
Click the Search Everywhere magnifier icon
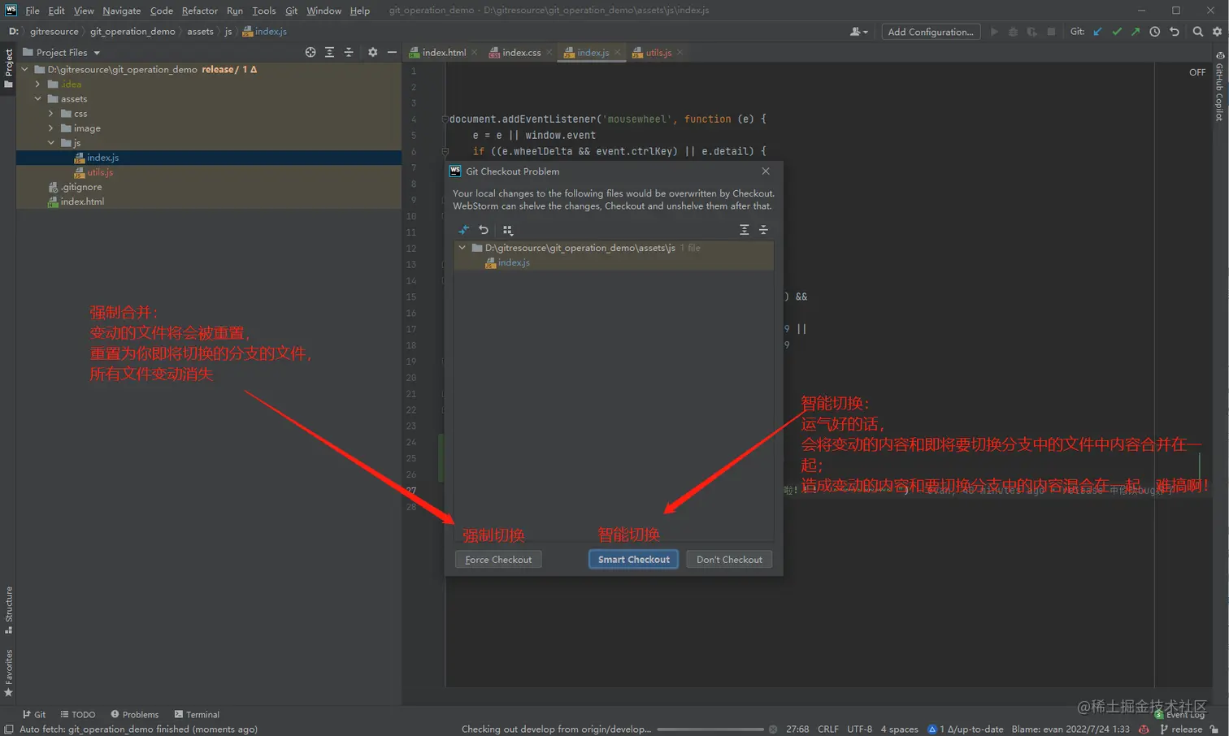(1198, 32)
